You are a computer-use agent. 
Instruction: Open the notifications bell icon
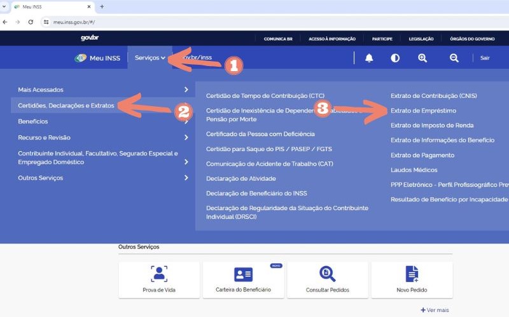tap(369, 58)
